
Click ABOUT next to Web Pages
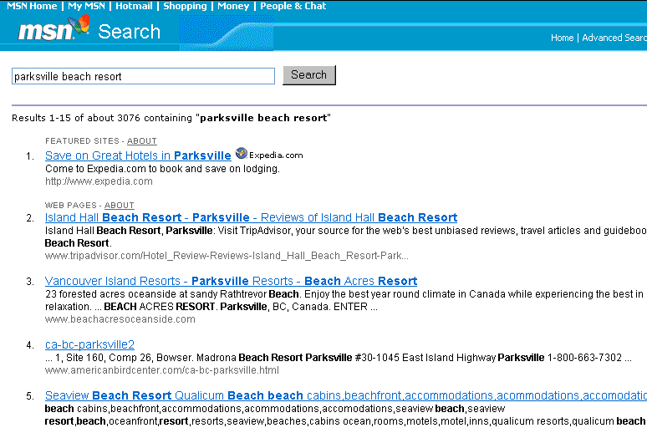pos(120,205)
